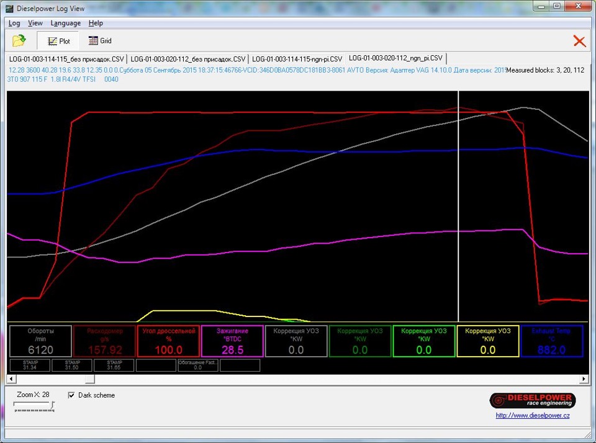Toggle the Обороты /min channel box
The height and width of the screenshot is (443, 596).
click(40, 341)
